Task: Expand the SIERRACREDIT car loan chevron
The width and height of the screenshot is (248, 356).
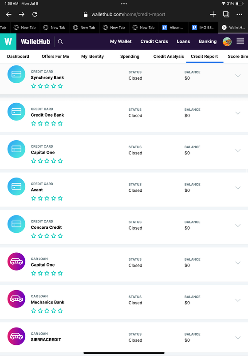Action: (x=238, y=338)
